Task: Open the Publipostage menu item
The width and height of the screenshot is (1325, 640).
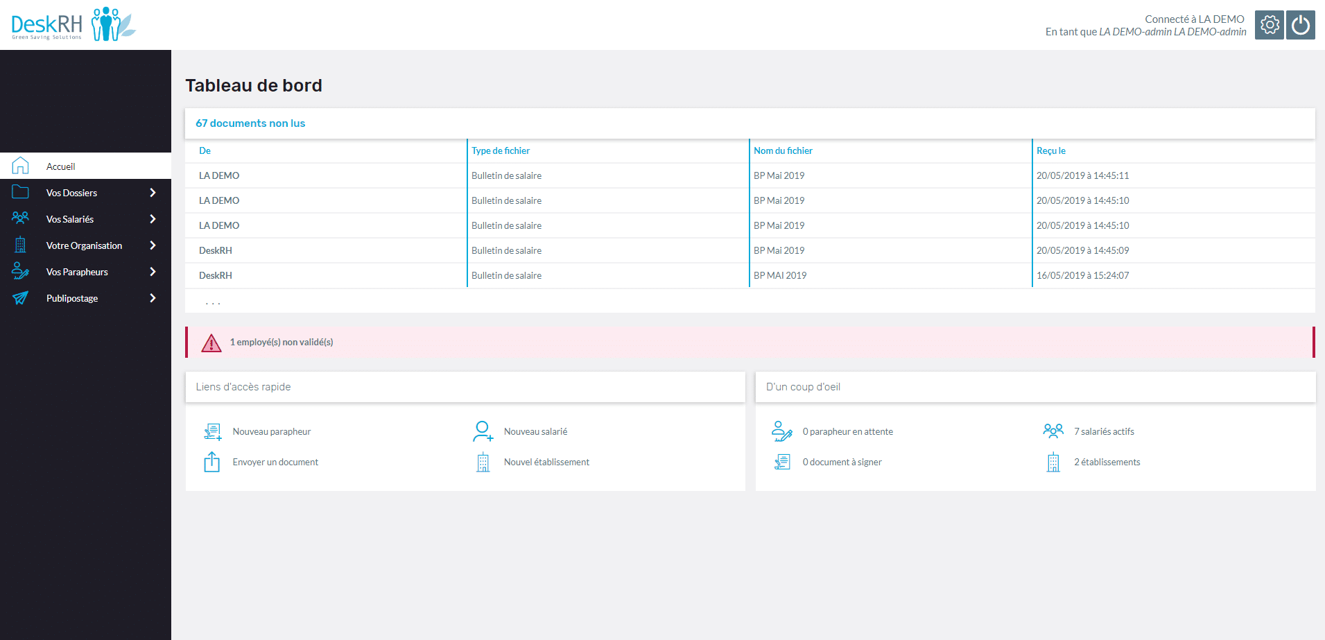Action: [x=85, y=298]
